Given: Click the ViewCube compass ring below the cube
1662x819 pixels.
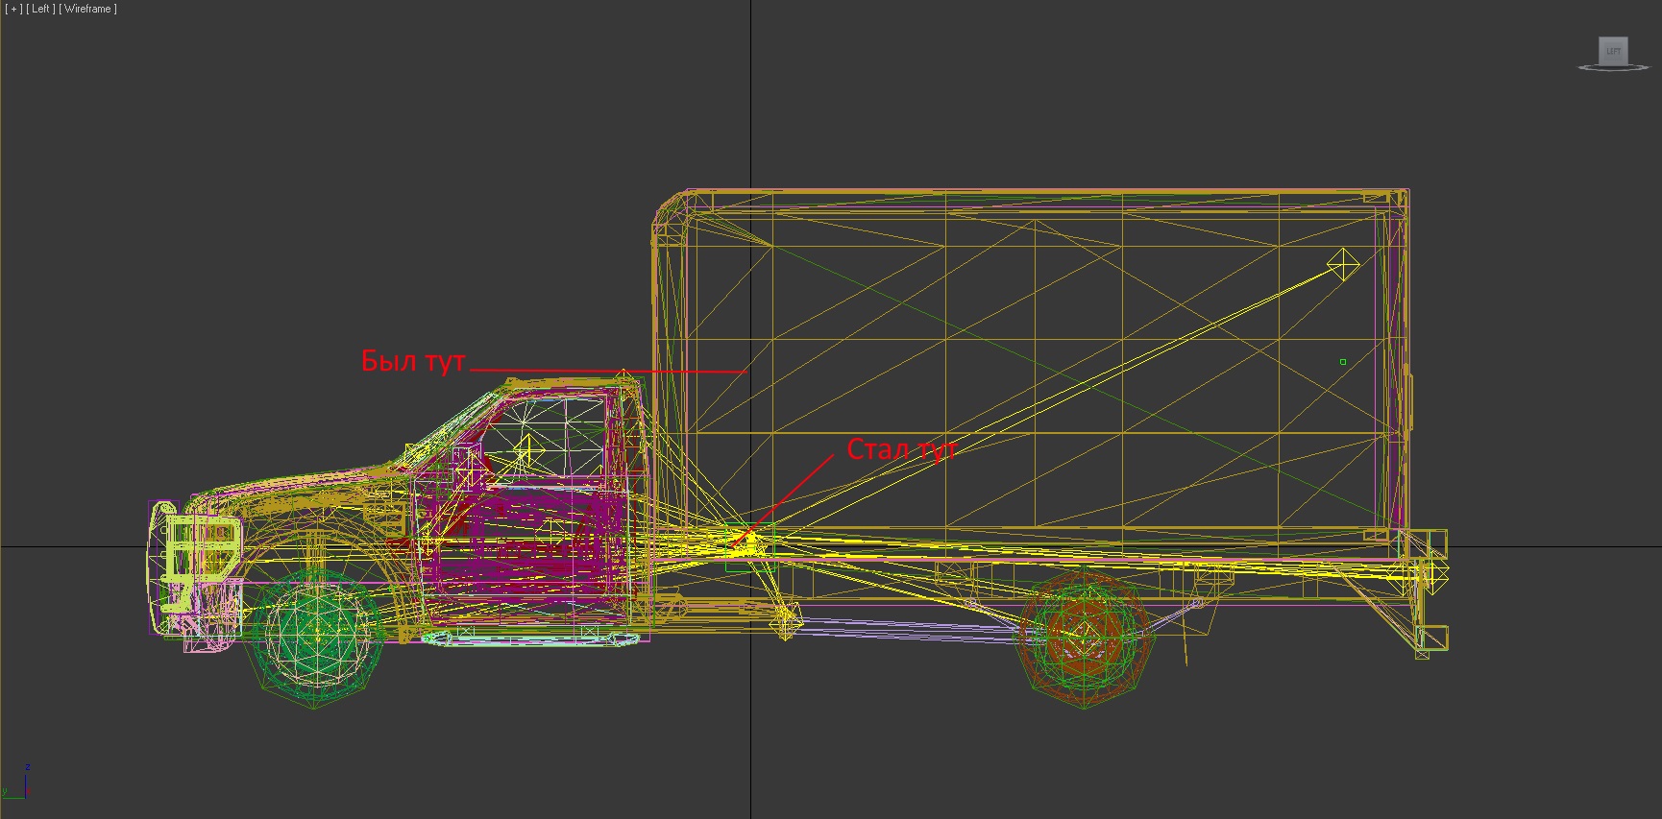Looking at the screenshot, I should [1614, 68].
